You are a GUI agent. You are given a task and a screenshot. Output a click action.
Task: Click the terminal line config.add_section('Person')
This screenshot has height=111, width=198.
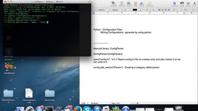23,20
